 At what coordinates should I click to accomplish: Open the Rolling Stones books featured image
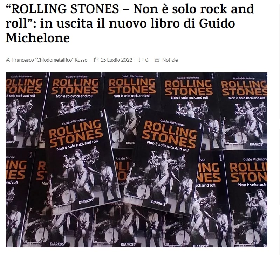[x=136, y=160]
